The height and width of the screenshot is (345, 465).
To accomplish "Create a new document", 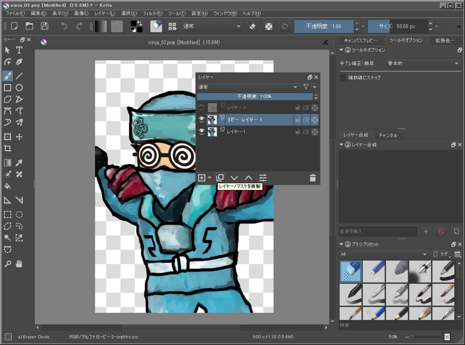I will click(14, 26).
